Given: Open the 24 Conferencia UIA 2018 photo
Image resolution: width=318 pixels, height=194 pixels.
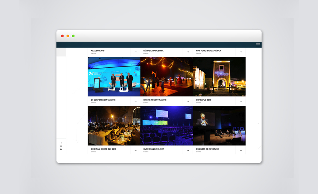Looking at the screenshot, I should (114, 77).
